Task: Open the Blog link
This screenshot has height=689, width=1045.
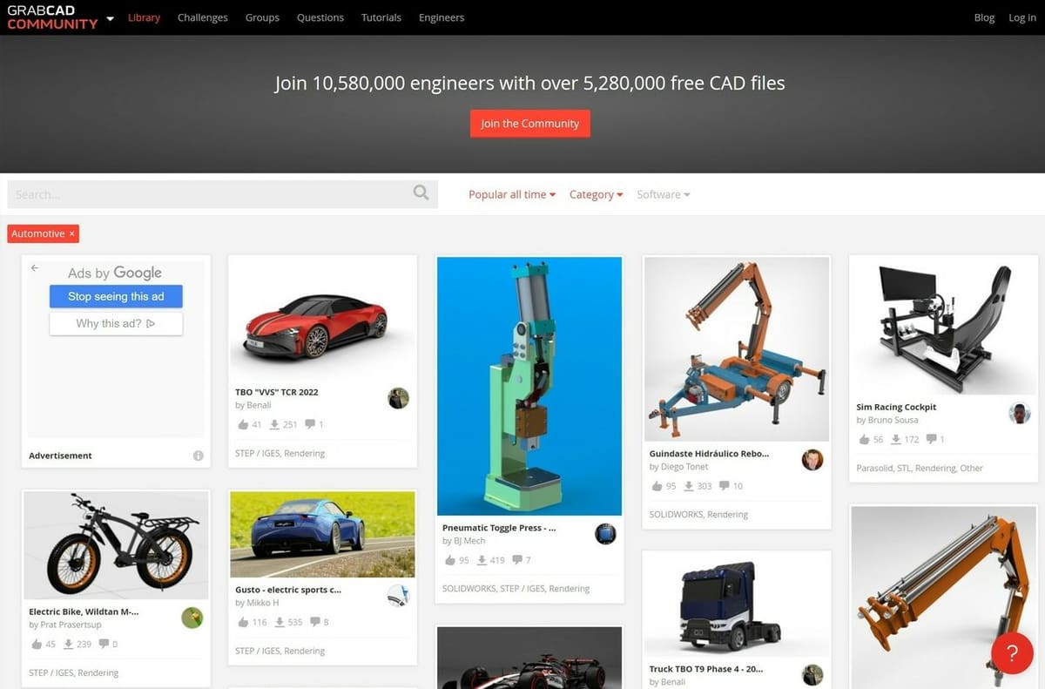Action: 984,17
